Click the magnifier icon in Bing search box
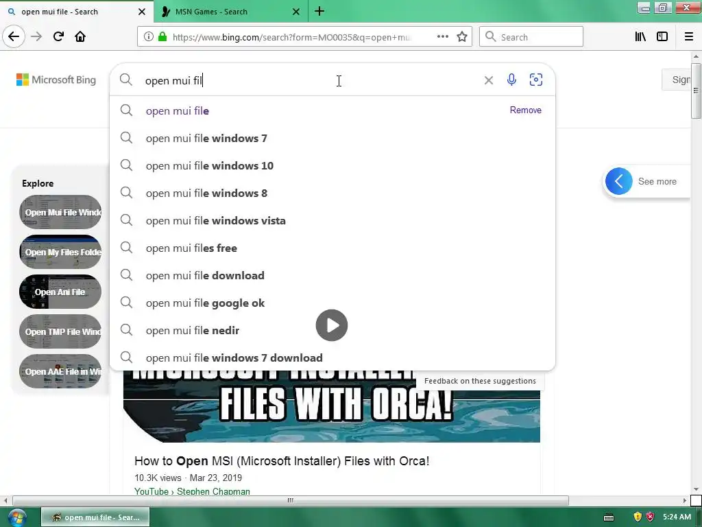This screenshot has height=527, width=702. tap(126, 80)
